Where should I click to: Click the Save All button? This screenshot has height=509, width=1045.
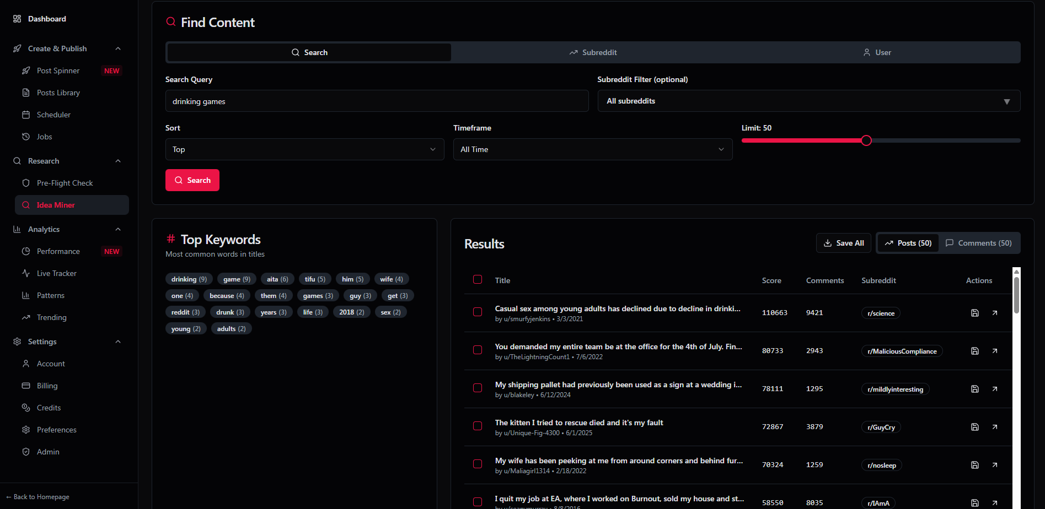pos(844,243)
